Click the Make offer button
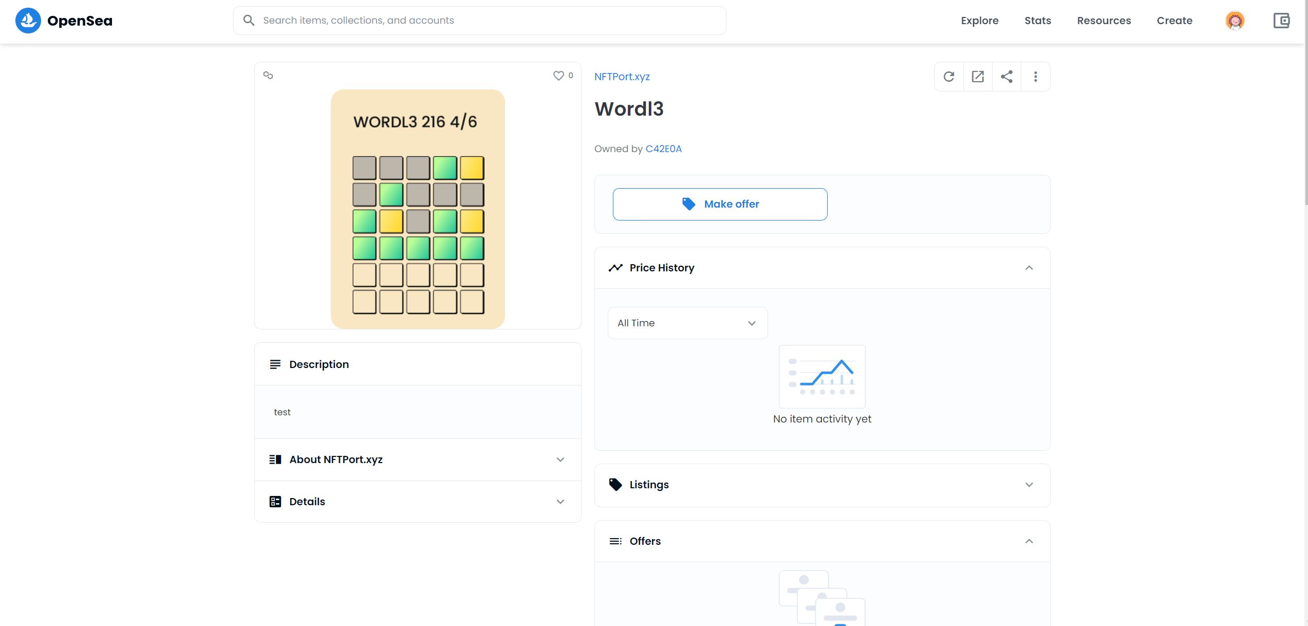The width and height of the screenshot is (1308, 626). point(720,204)
